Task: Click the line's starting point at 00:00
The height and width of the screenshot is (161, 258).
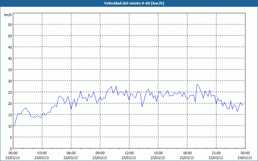Action: [x=13, y=126]
